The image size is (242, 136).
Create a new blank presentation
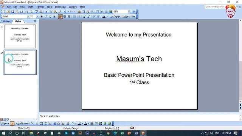4,12
